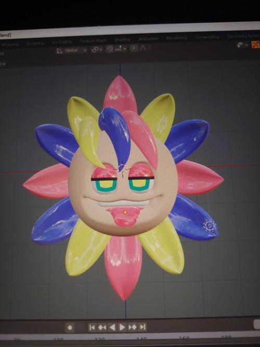This screenshot has width=260, height=347.
Task: Open the Global transform orientation dropdown
Action: tap(71, 50)
